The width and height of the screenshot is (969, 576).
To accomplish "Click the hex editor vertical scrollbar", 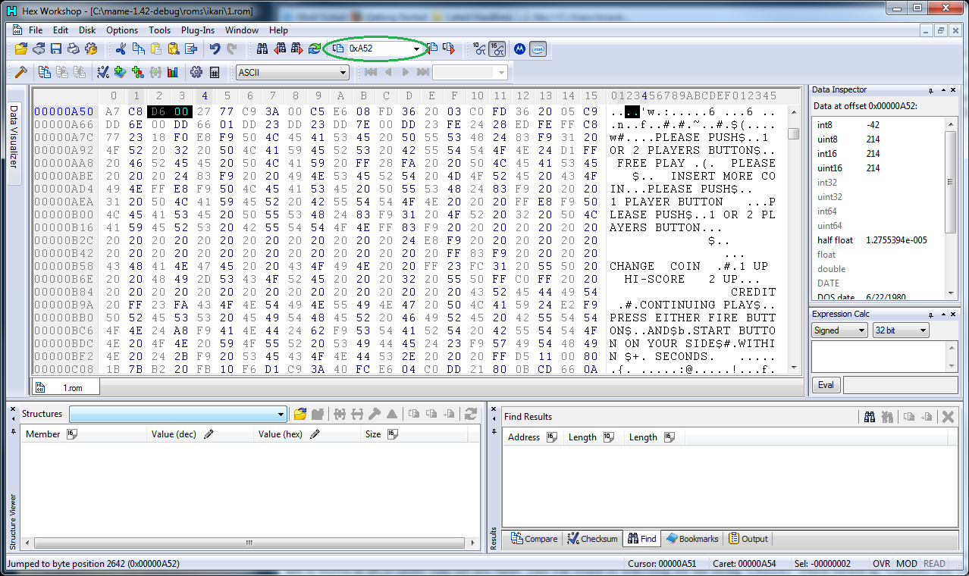I will [x=794, y=239].
